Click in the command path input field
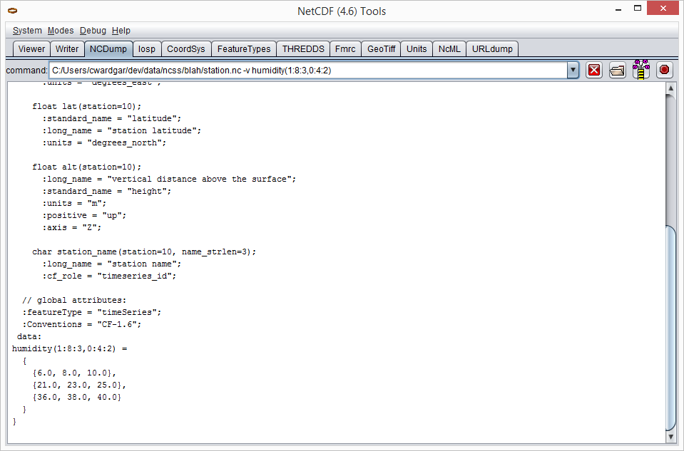This screenshot has width=684, height=451. pos(307,71)
